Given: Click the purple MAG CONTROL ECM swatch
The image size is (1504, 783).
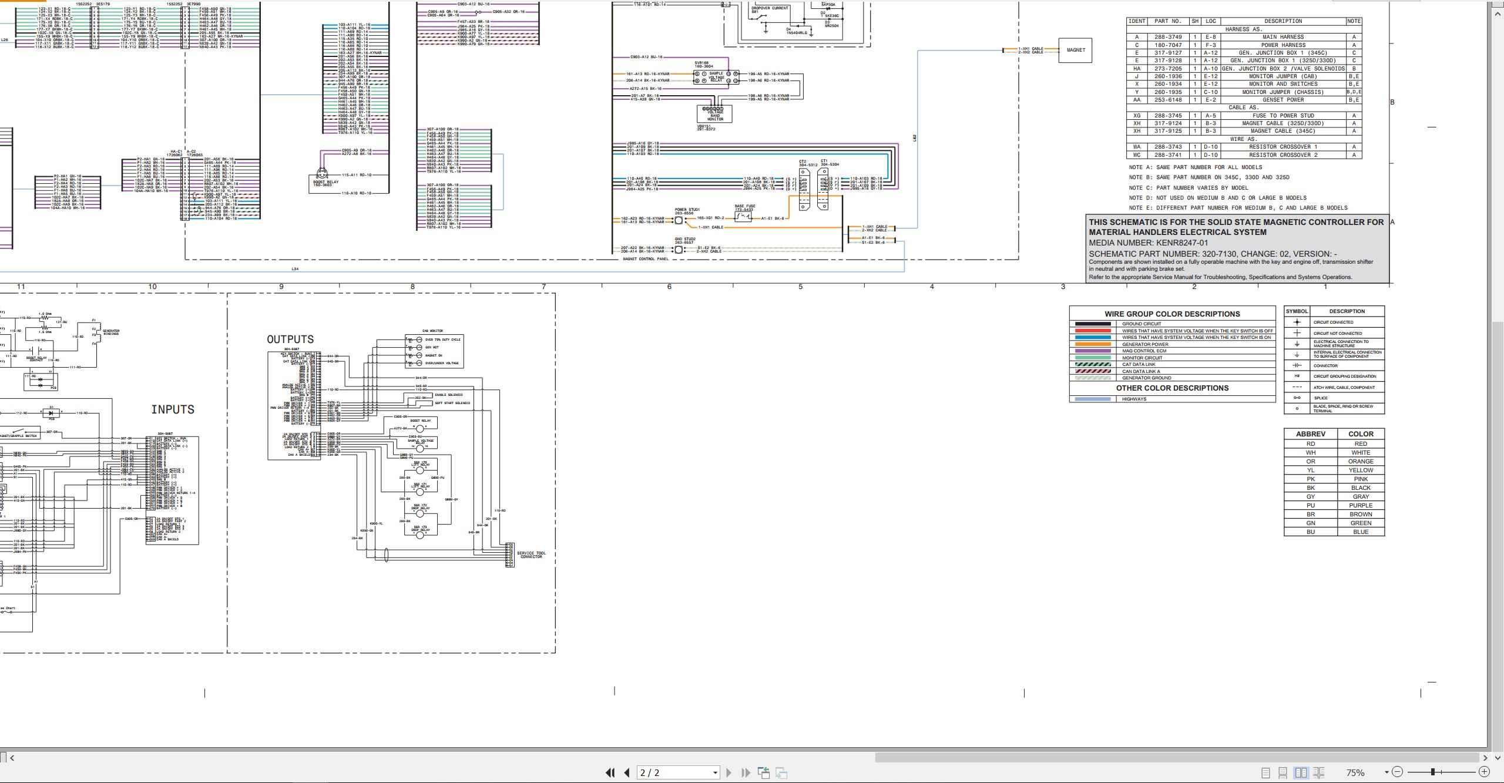Looking at the screenshot, I should (x=1093, y=351).
